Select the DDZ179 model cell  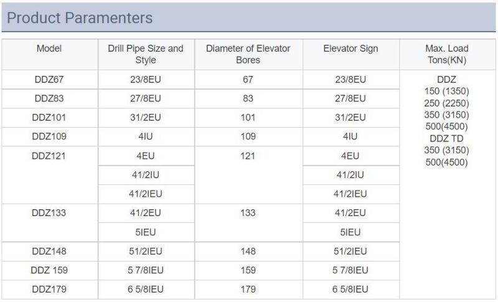point(49,290)
